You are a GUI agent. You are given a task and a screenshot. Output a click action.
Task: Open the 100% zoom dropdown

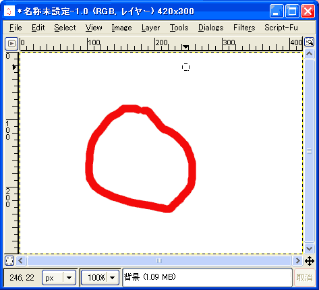[x=100, y=278]
